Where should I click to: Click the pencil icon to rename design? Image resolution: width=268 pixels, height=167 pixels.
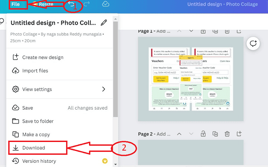(104, 22)
